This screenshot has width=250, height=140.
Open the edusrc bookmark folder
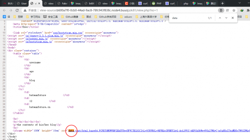pos(126,17)
